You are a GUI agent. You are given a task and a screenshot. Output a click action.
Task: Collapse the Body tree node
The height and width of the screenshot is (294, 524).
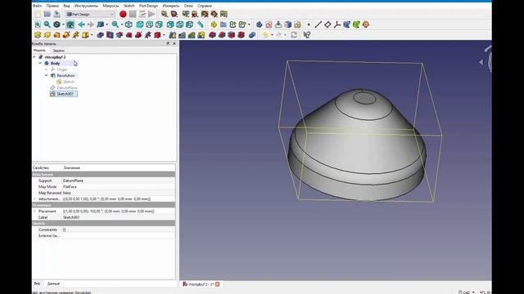point(40,63)
